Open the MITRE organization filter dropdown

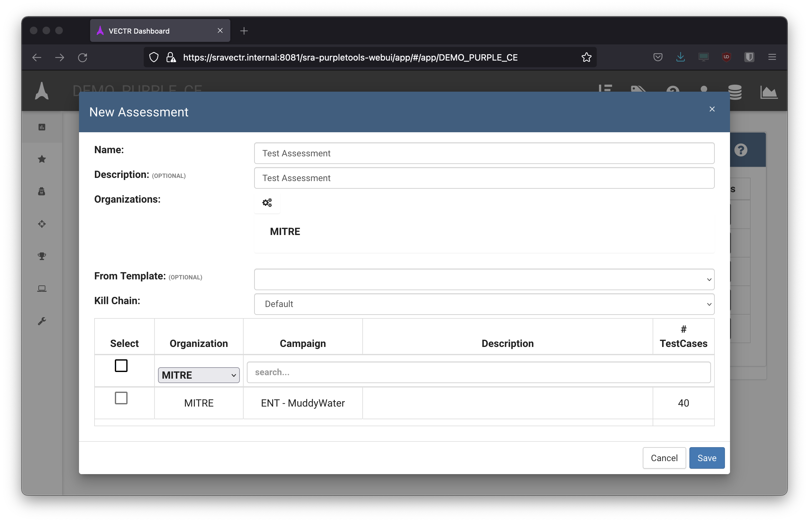tap(199, 375)
